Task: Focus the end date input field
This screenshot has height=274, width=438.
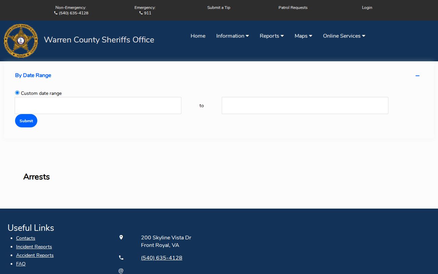Action: click(x=305, y=105)
